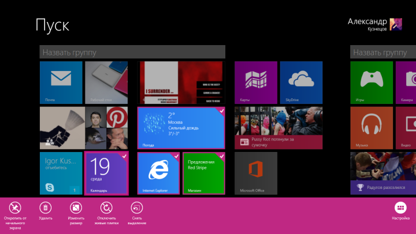Open the Pussy Riot news tile
This screenshot has height=234, width=416.
[278, 128]
